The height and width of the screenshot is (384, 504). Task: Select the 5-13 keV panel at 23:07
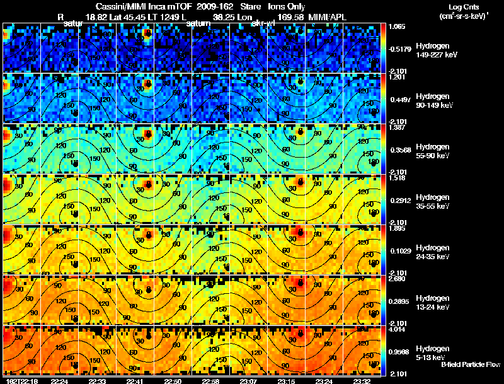point(248,351)
